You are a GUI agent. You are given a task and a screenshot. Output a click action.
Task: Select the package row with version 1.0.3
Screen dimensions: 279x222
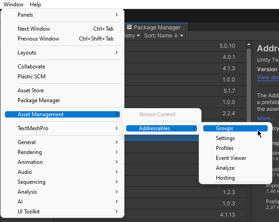185,204
